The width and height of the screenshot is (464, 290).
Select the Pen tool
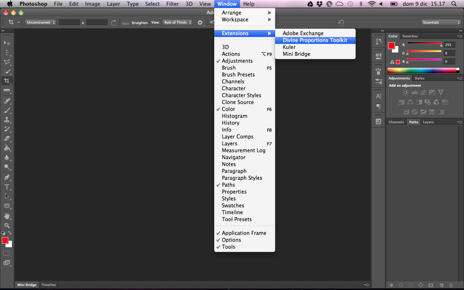(7, 177)
